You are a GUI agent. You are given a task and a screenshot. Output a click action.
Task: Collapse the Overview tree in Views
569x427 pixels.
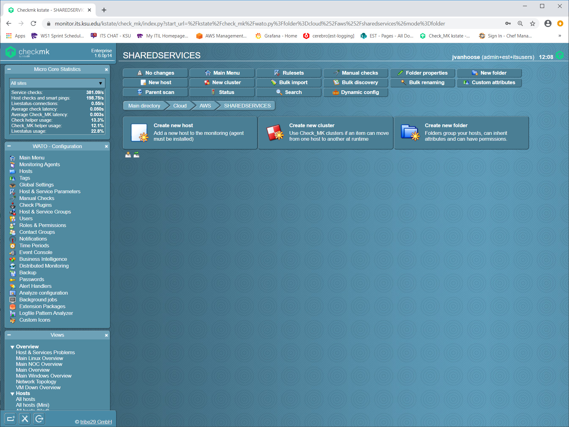(x=12, y=347)
